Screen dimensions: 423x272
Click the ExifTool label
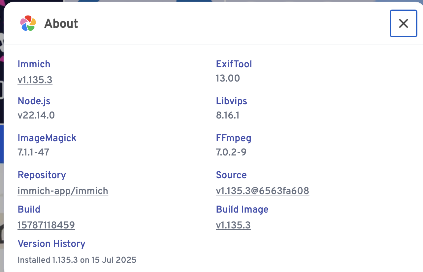click(234, 64)
